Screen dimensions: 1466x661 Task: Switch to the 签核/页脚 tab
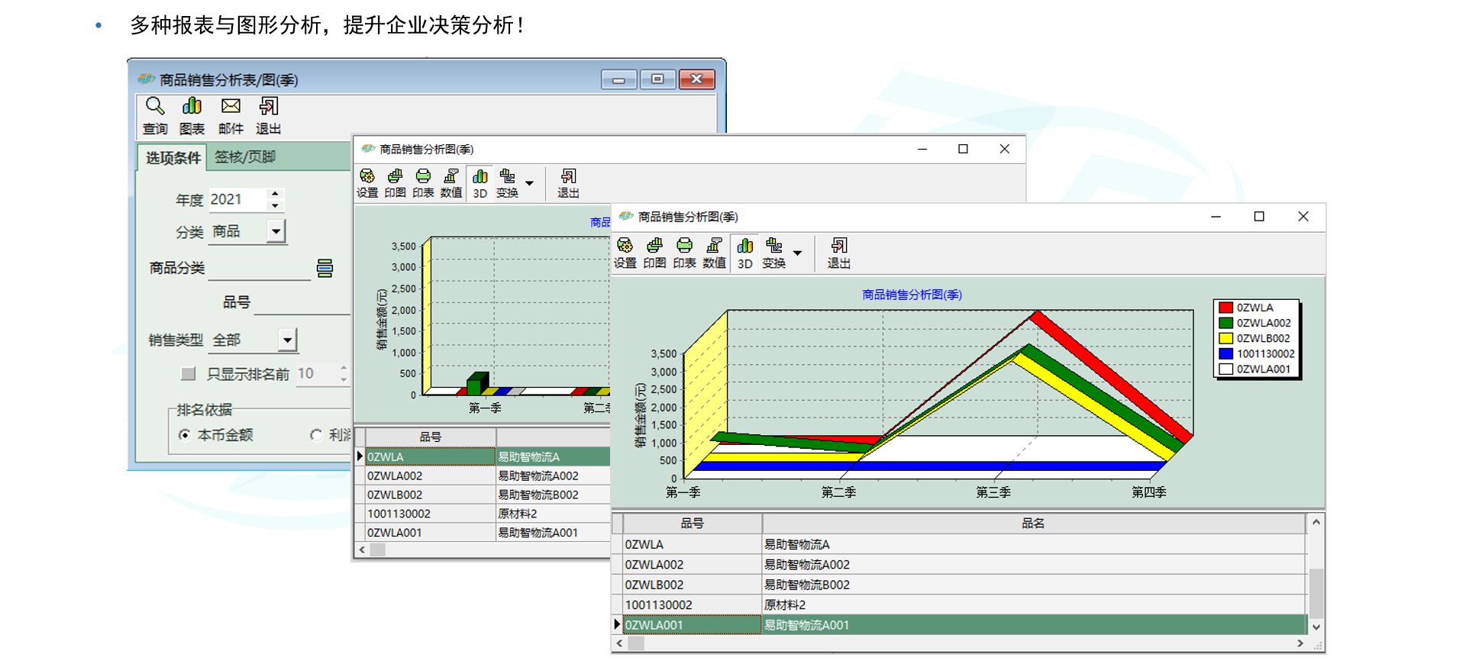tap(244, 157)
